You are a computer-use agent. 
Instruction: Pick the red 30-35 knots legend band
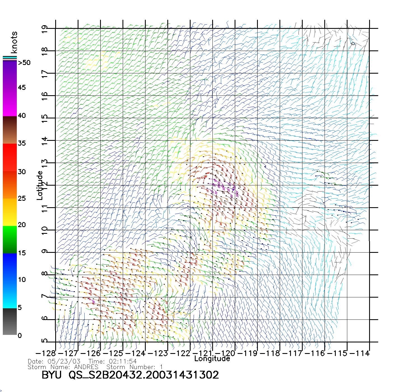[x=10, y=157]
